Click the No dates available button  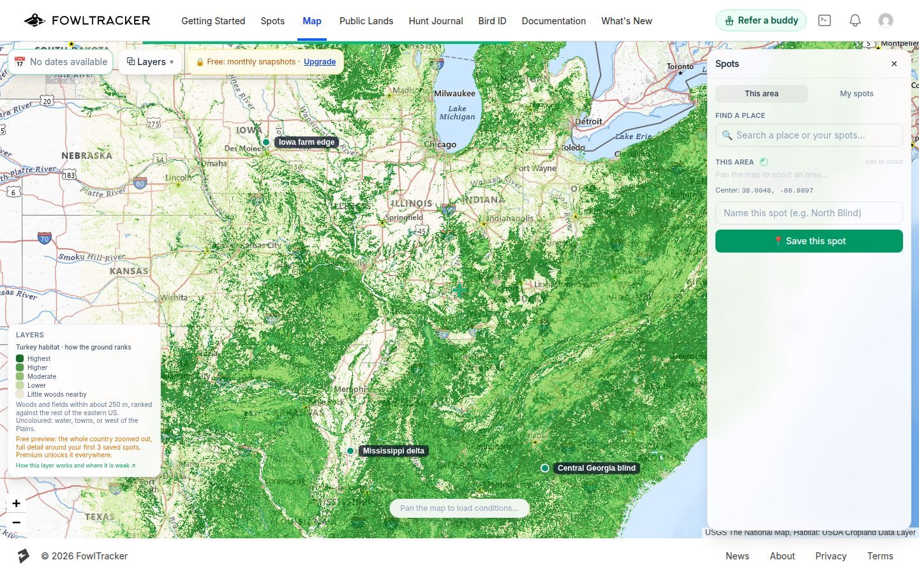click(61, 62)
